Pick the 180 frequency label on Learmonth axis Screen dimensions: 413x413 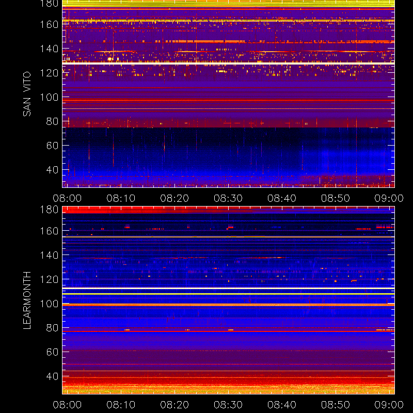[x=49, y=210]
